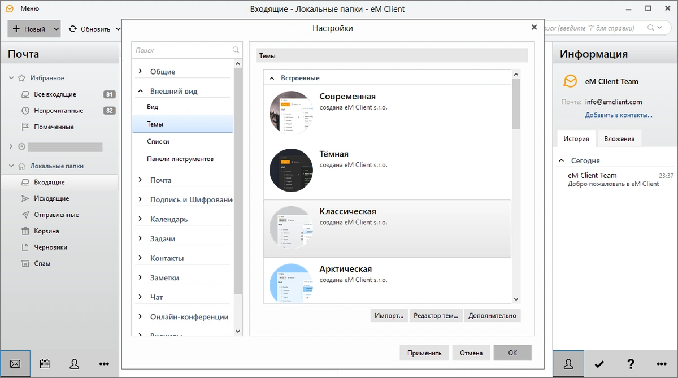This screenshot has height=378, width=678.
Task: Expand the Онлайн-конференции section
Action: pos(140,316)
